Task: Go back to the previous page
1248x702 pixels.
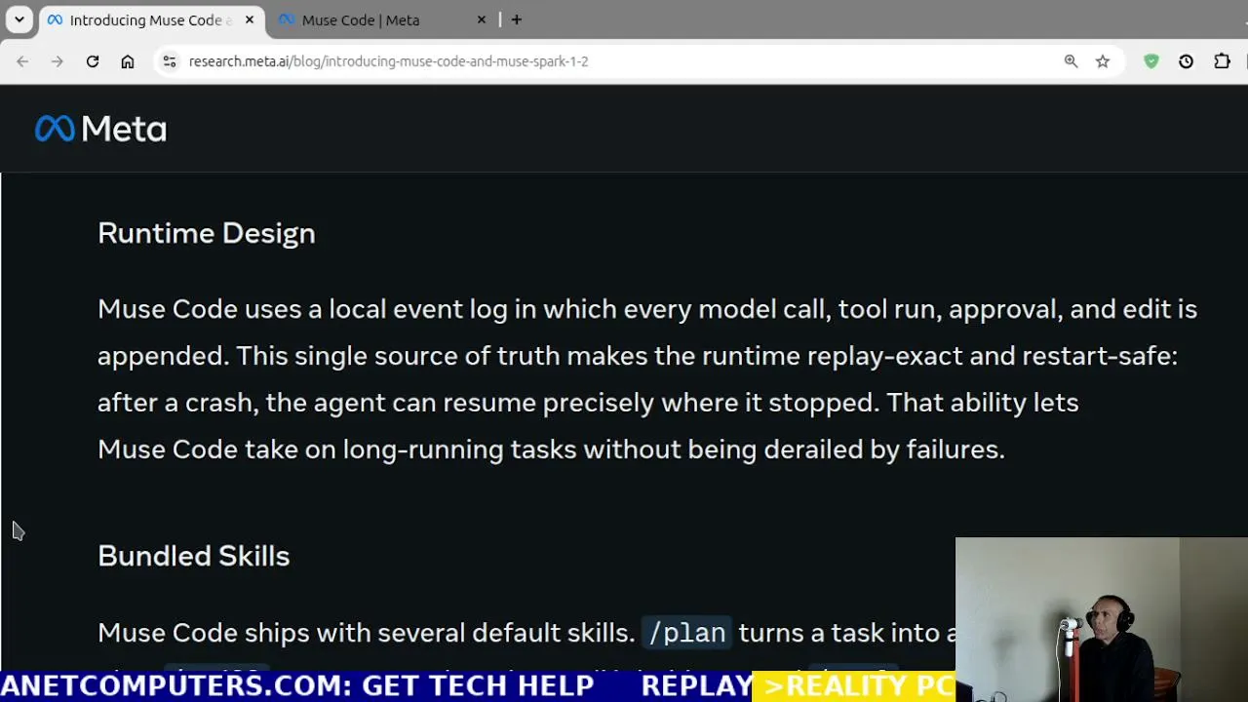Action: point(22,61)
